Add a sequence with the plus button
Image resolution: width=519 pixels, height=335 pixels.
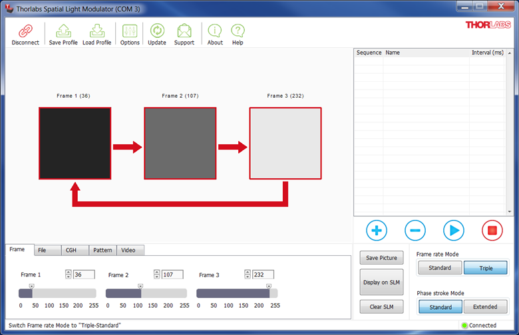click(x=377, y=230)
